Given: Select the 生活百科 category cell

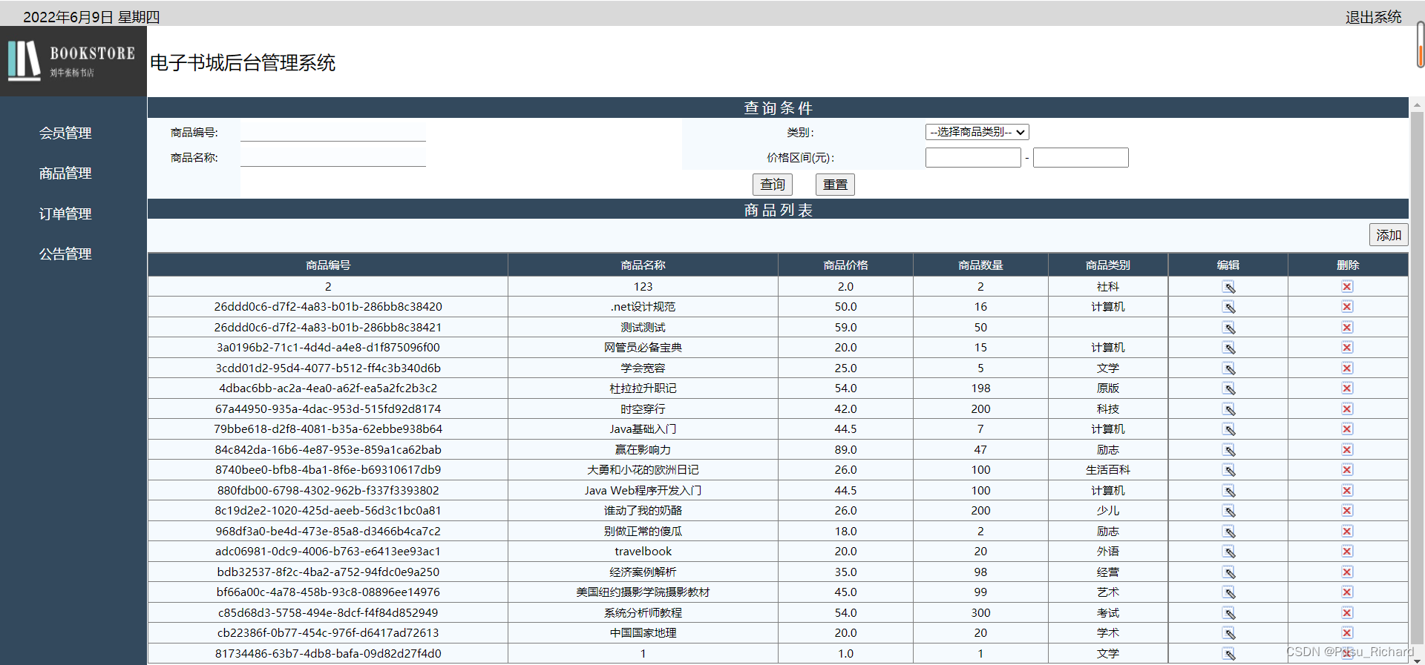Looking at the screenshot, I should pyautogui.click(x=1108, y=470).
